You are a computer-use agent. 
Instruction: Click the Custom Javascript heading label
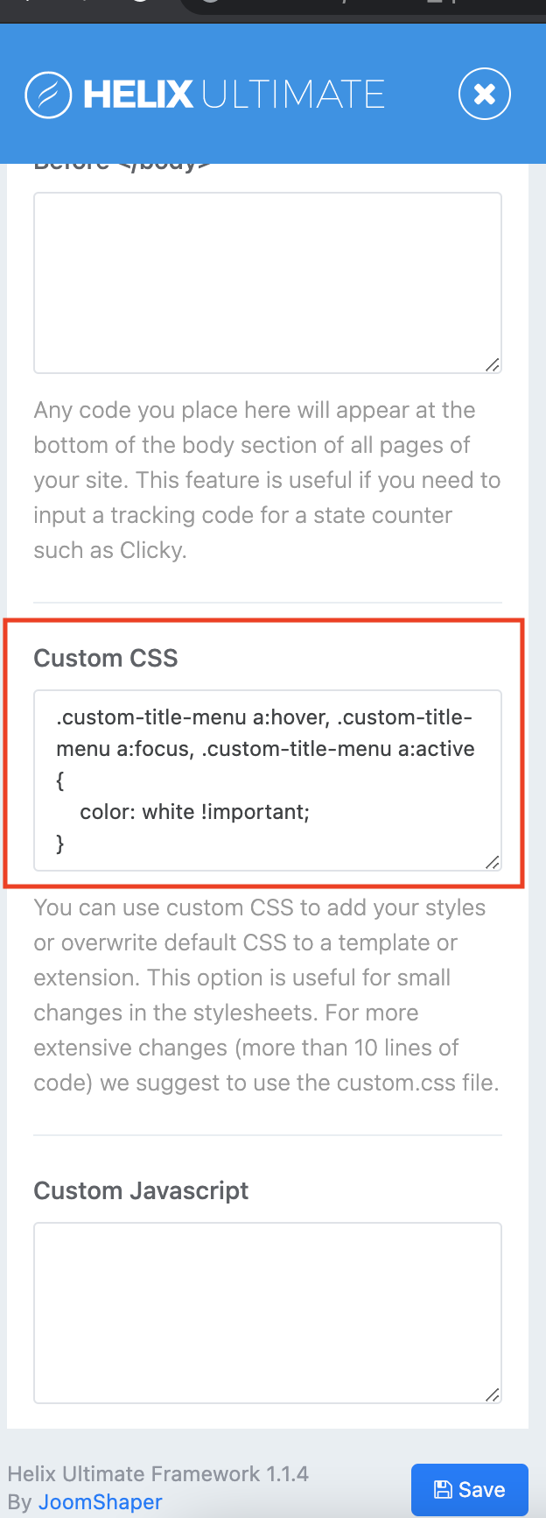coord(141,1190)
